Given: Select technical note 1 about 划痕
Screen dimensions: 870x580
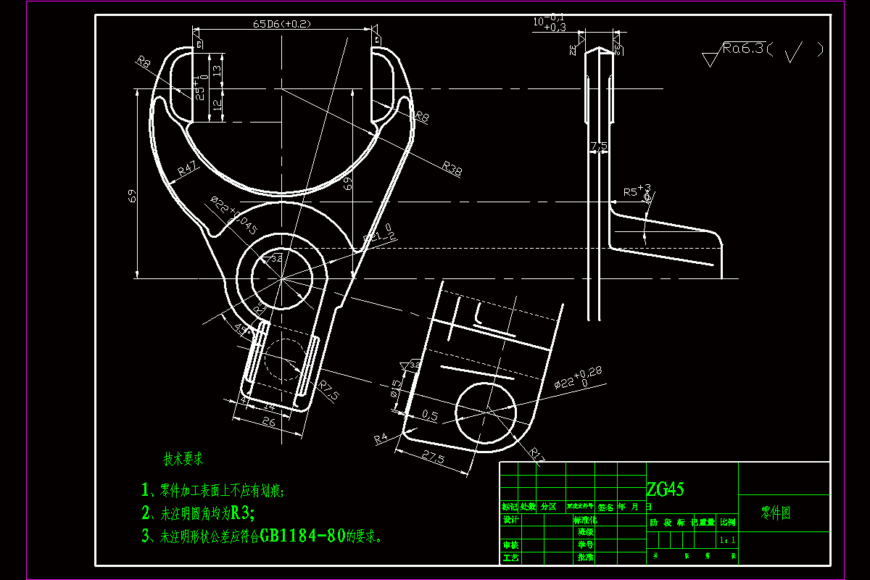Looking at the screenshot, I should 213,489.
